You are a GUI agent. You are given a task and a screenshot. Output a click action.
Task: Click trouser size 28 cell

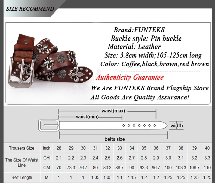coord(59,148)
